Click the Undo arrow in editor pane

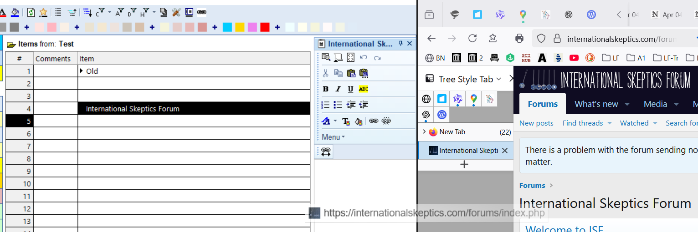coord(363,57)
